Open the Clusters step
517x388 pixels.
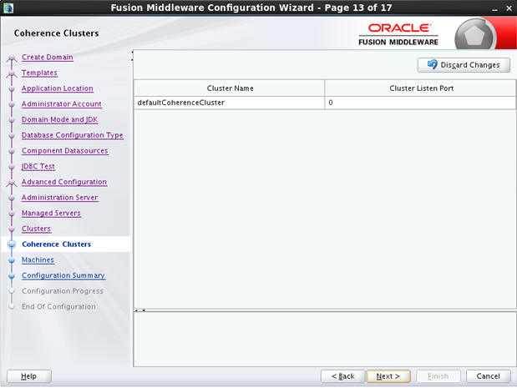coord(36,229)
